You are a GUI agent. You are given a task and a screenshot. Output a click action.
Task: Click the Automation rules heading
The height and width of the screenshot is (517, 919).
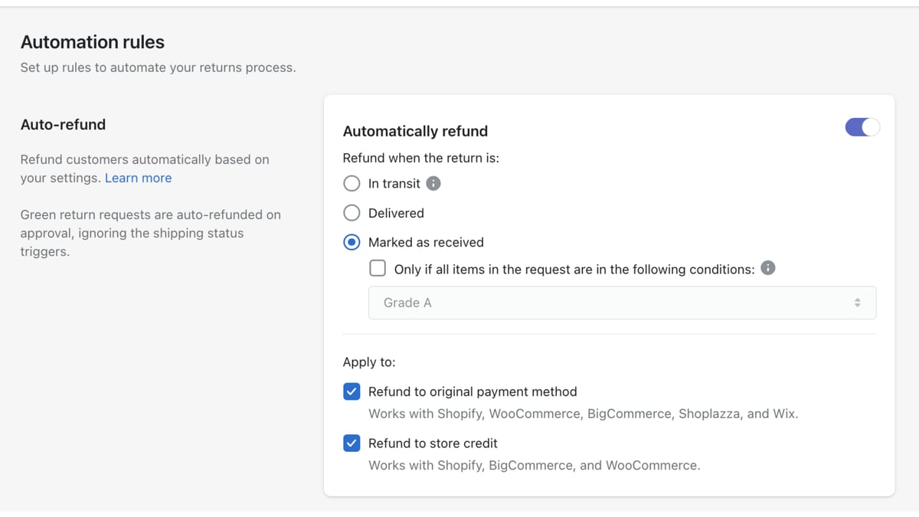pos(93,42)
